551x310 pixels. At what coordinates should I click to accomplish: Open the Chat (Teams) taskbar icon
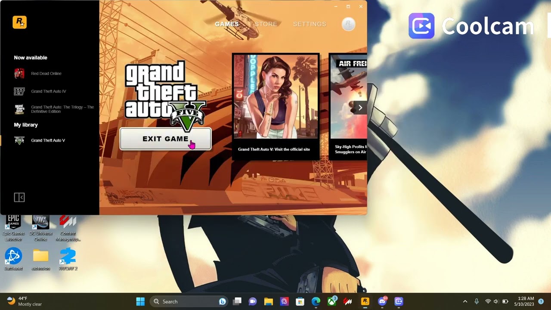(x=253, y=301)
